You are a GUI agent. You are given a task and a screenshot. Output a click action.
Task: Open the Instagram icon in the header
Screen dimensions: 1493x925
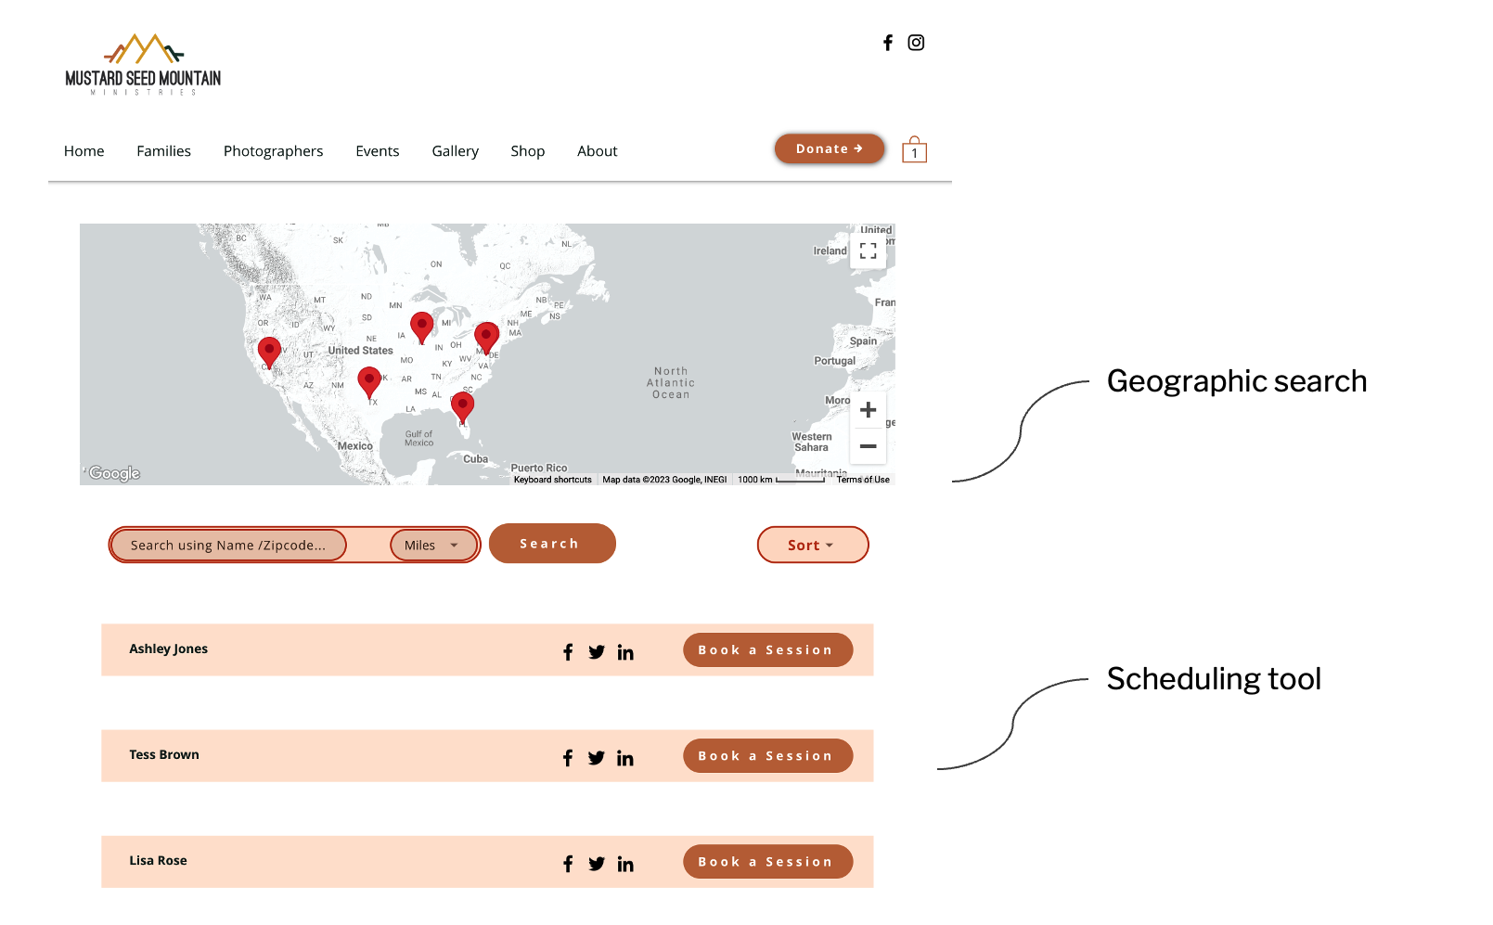point(916,43)
